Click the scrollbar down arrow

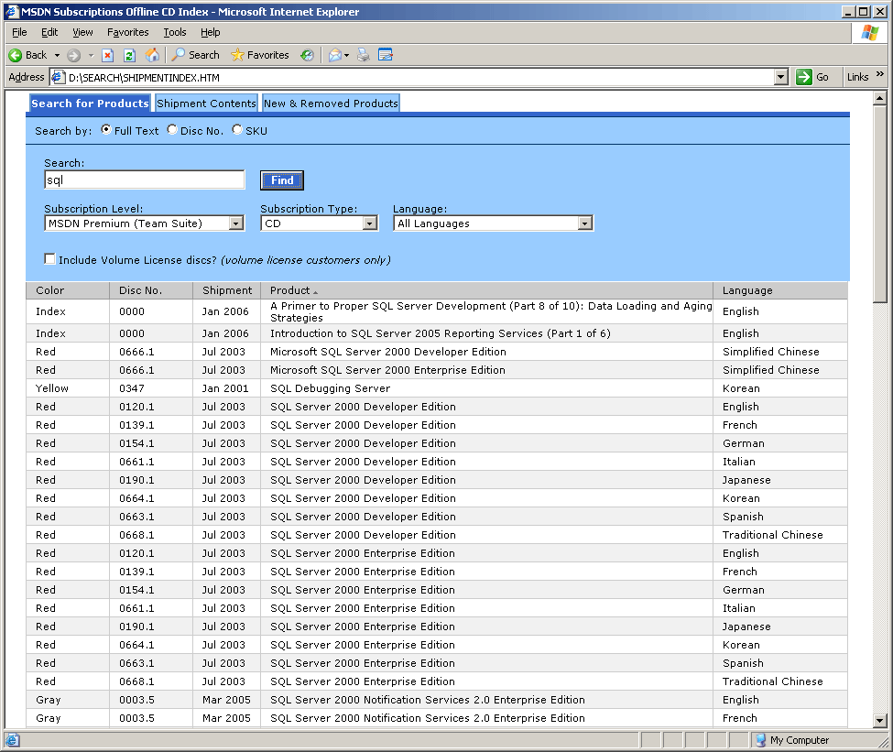click(880, 721)
